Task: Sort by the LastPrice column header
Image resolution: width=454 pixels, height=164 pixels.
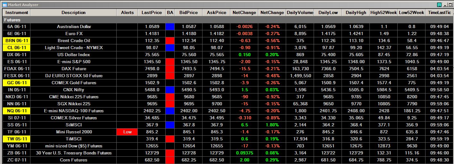Action: coord(152,13)
